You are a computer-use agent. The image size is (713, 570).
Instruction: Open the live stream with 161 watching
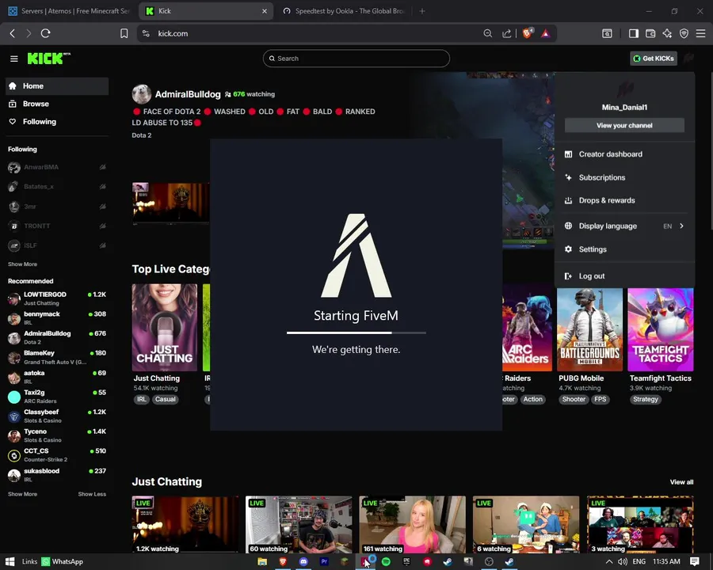point(413,525)
